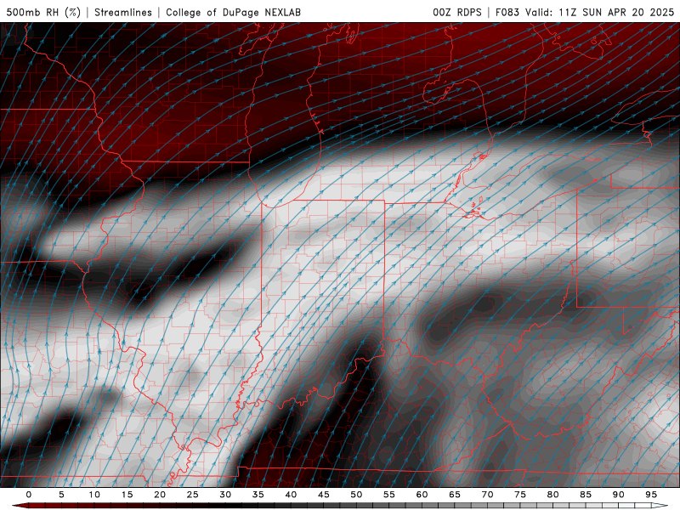Click the "90" label on color scale
The height and width of the screenshot is (510, 680).
(619, 495)
